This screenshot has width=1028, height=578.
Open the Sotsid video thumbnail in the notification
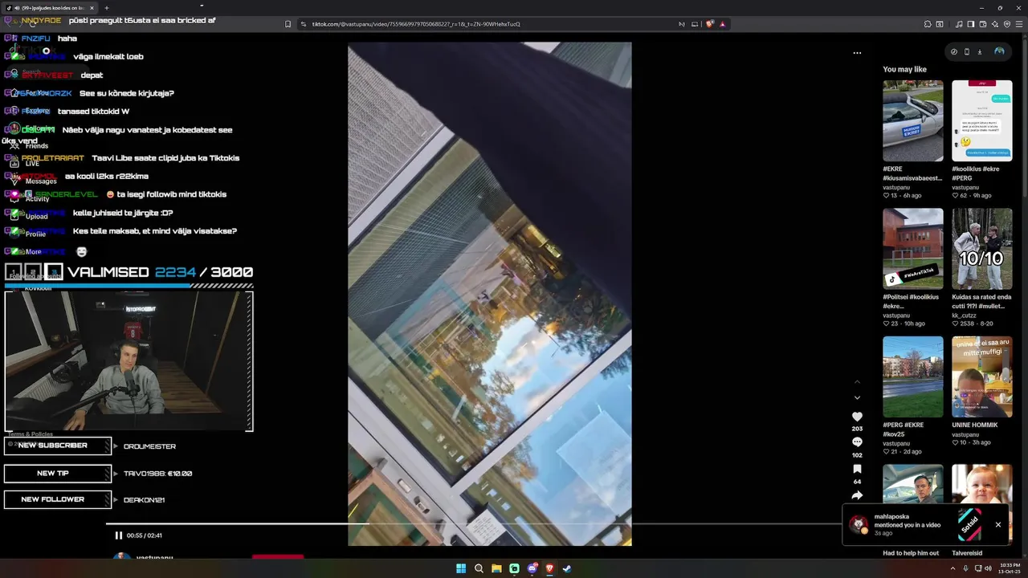tap(969, 525)
